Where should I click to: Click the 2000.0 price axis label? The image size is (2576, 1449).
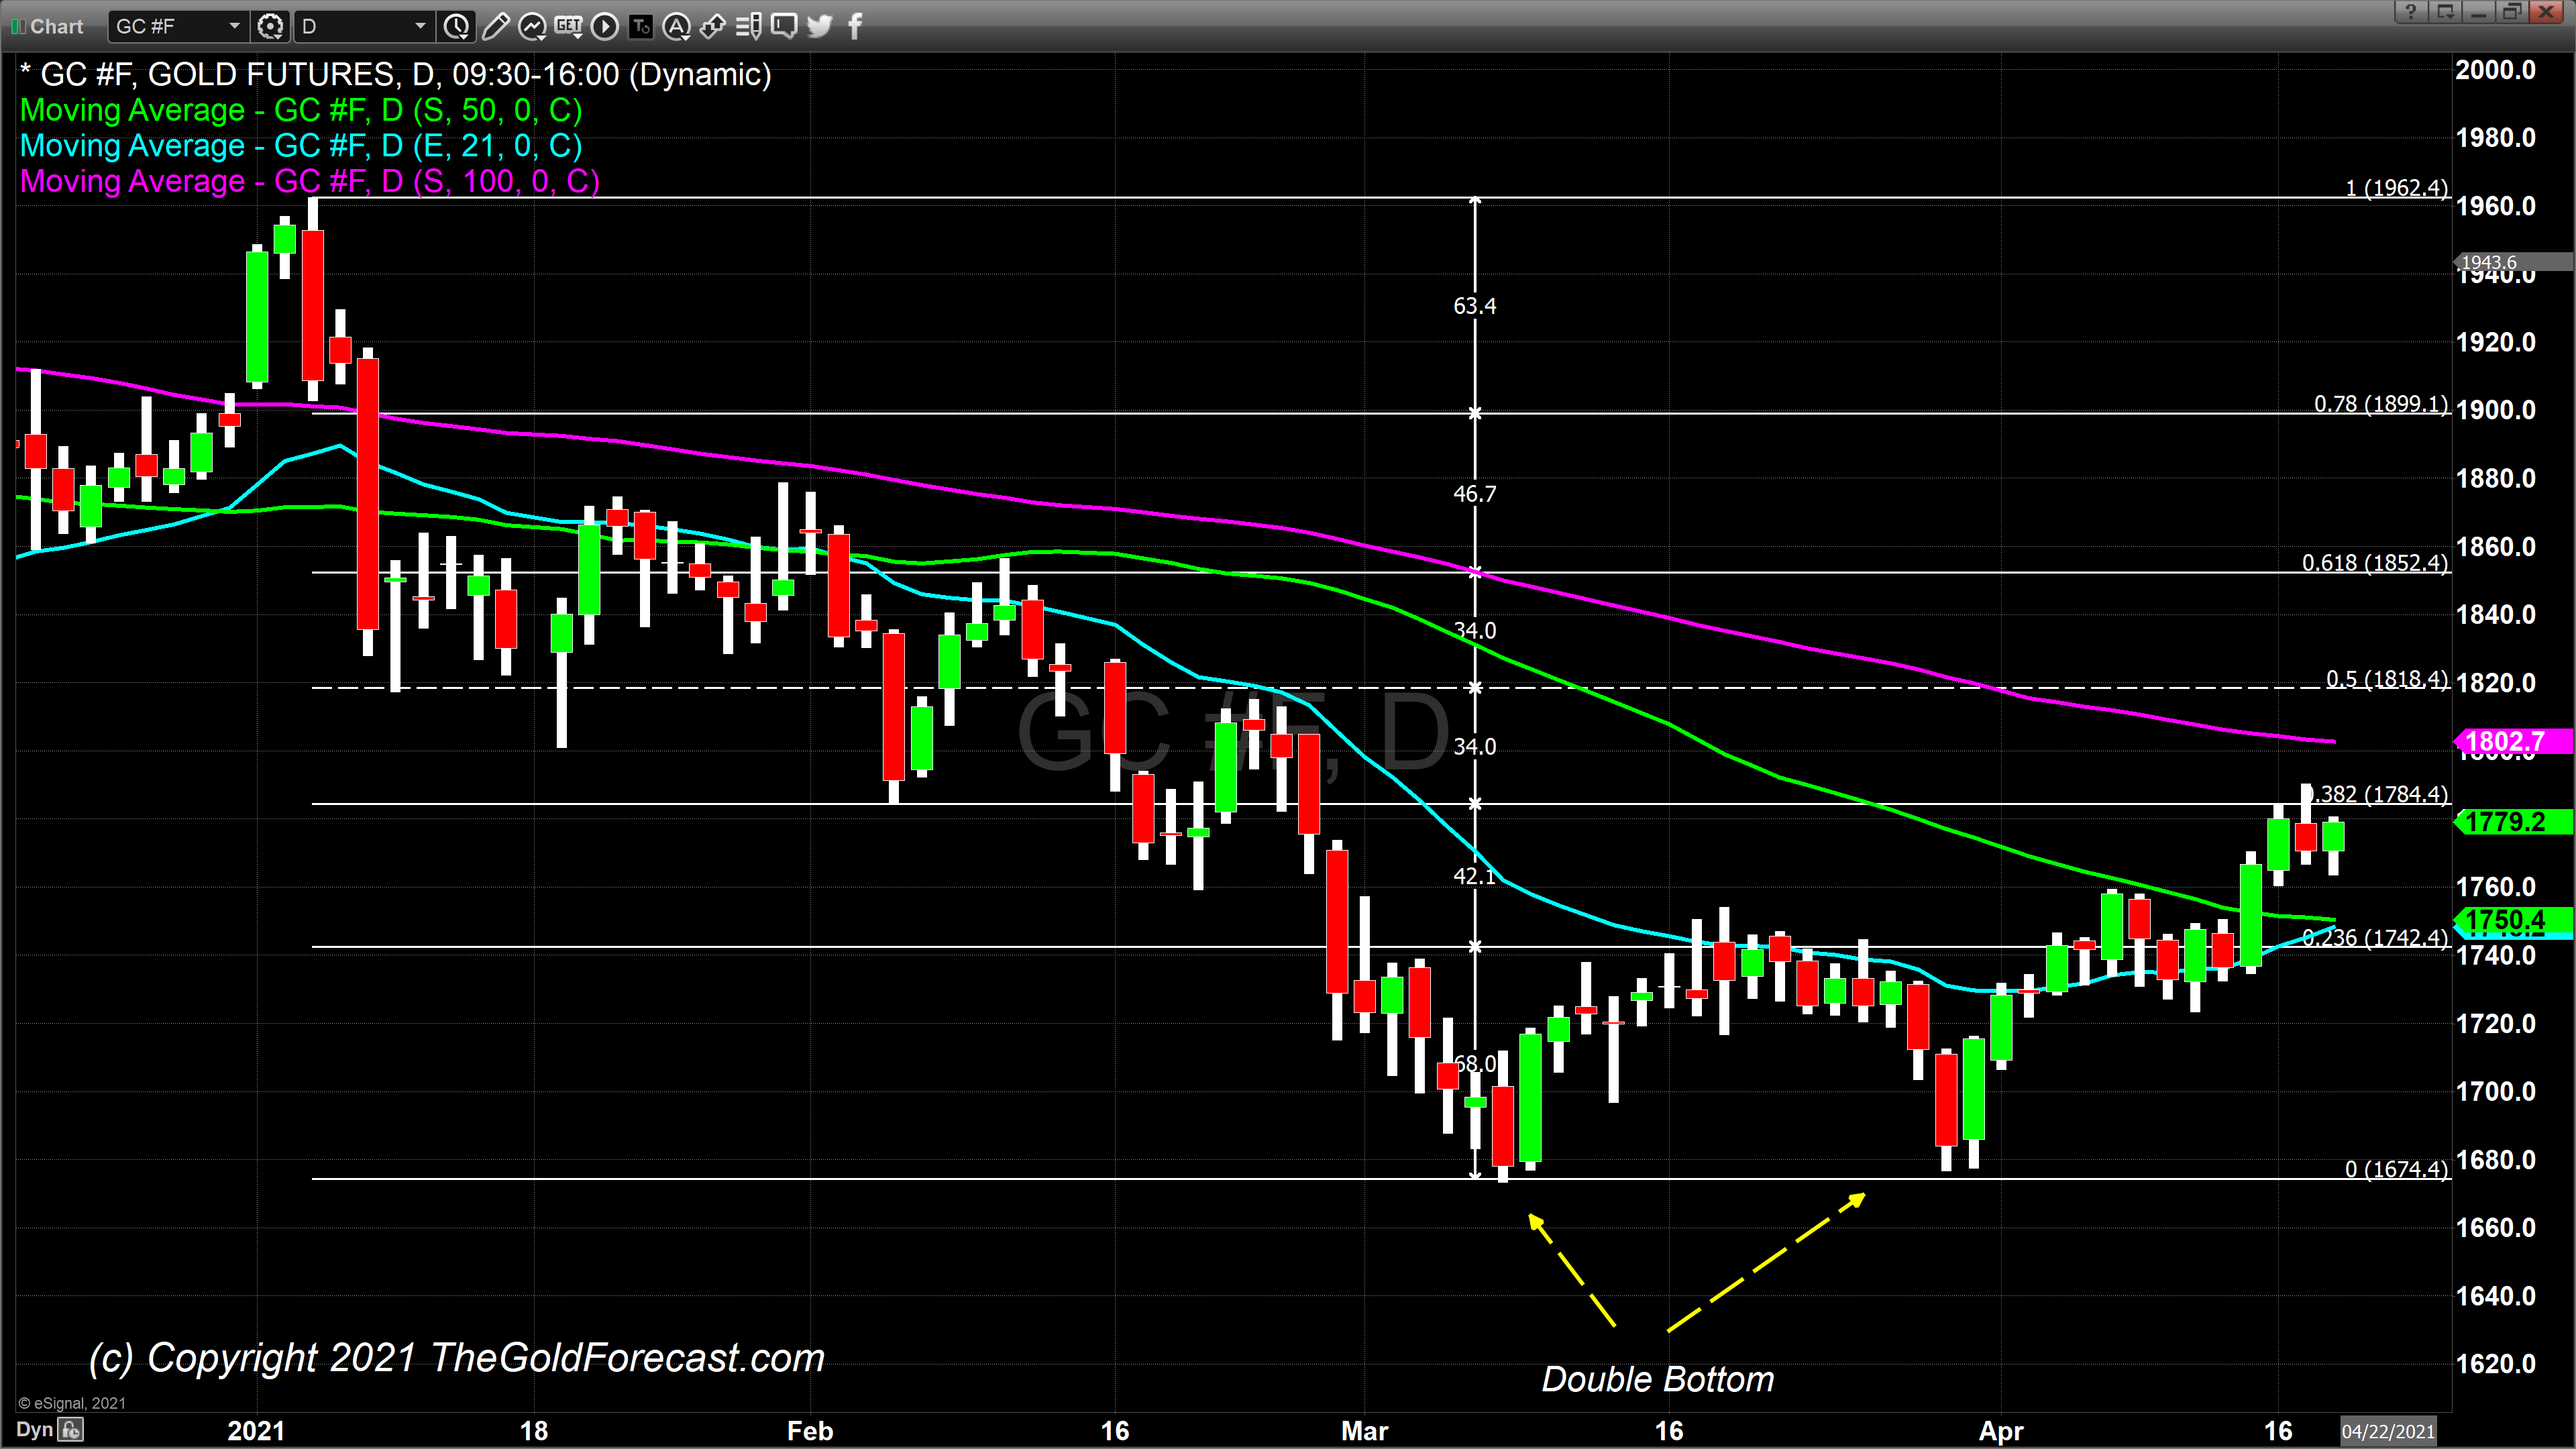(2496, 70)
